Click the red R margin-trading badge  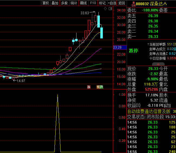[133, 3]
